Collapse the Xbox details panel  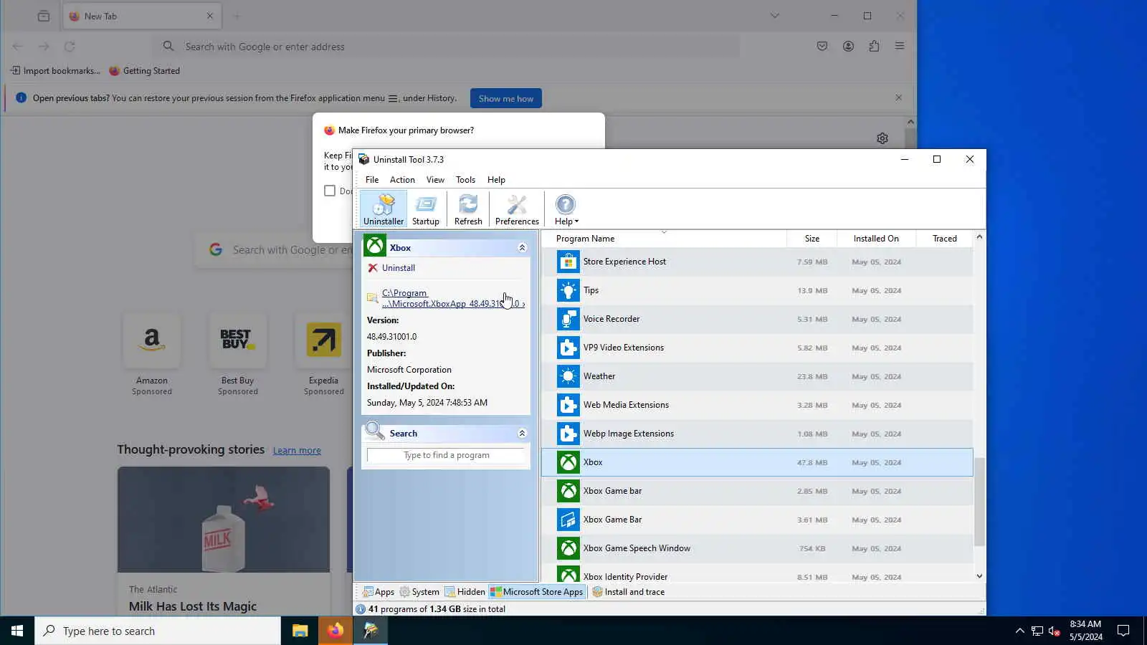click(522, 248)
